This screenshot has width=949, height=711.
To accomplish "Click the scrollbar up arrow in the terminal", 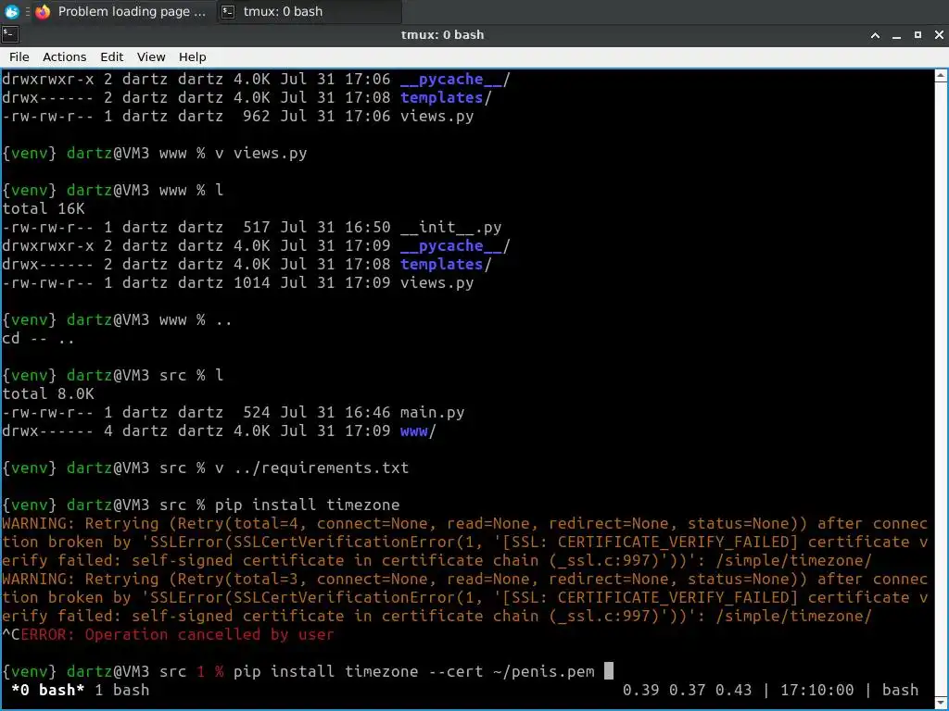I will pos(941,76).
